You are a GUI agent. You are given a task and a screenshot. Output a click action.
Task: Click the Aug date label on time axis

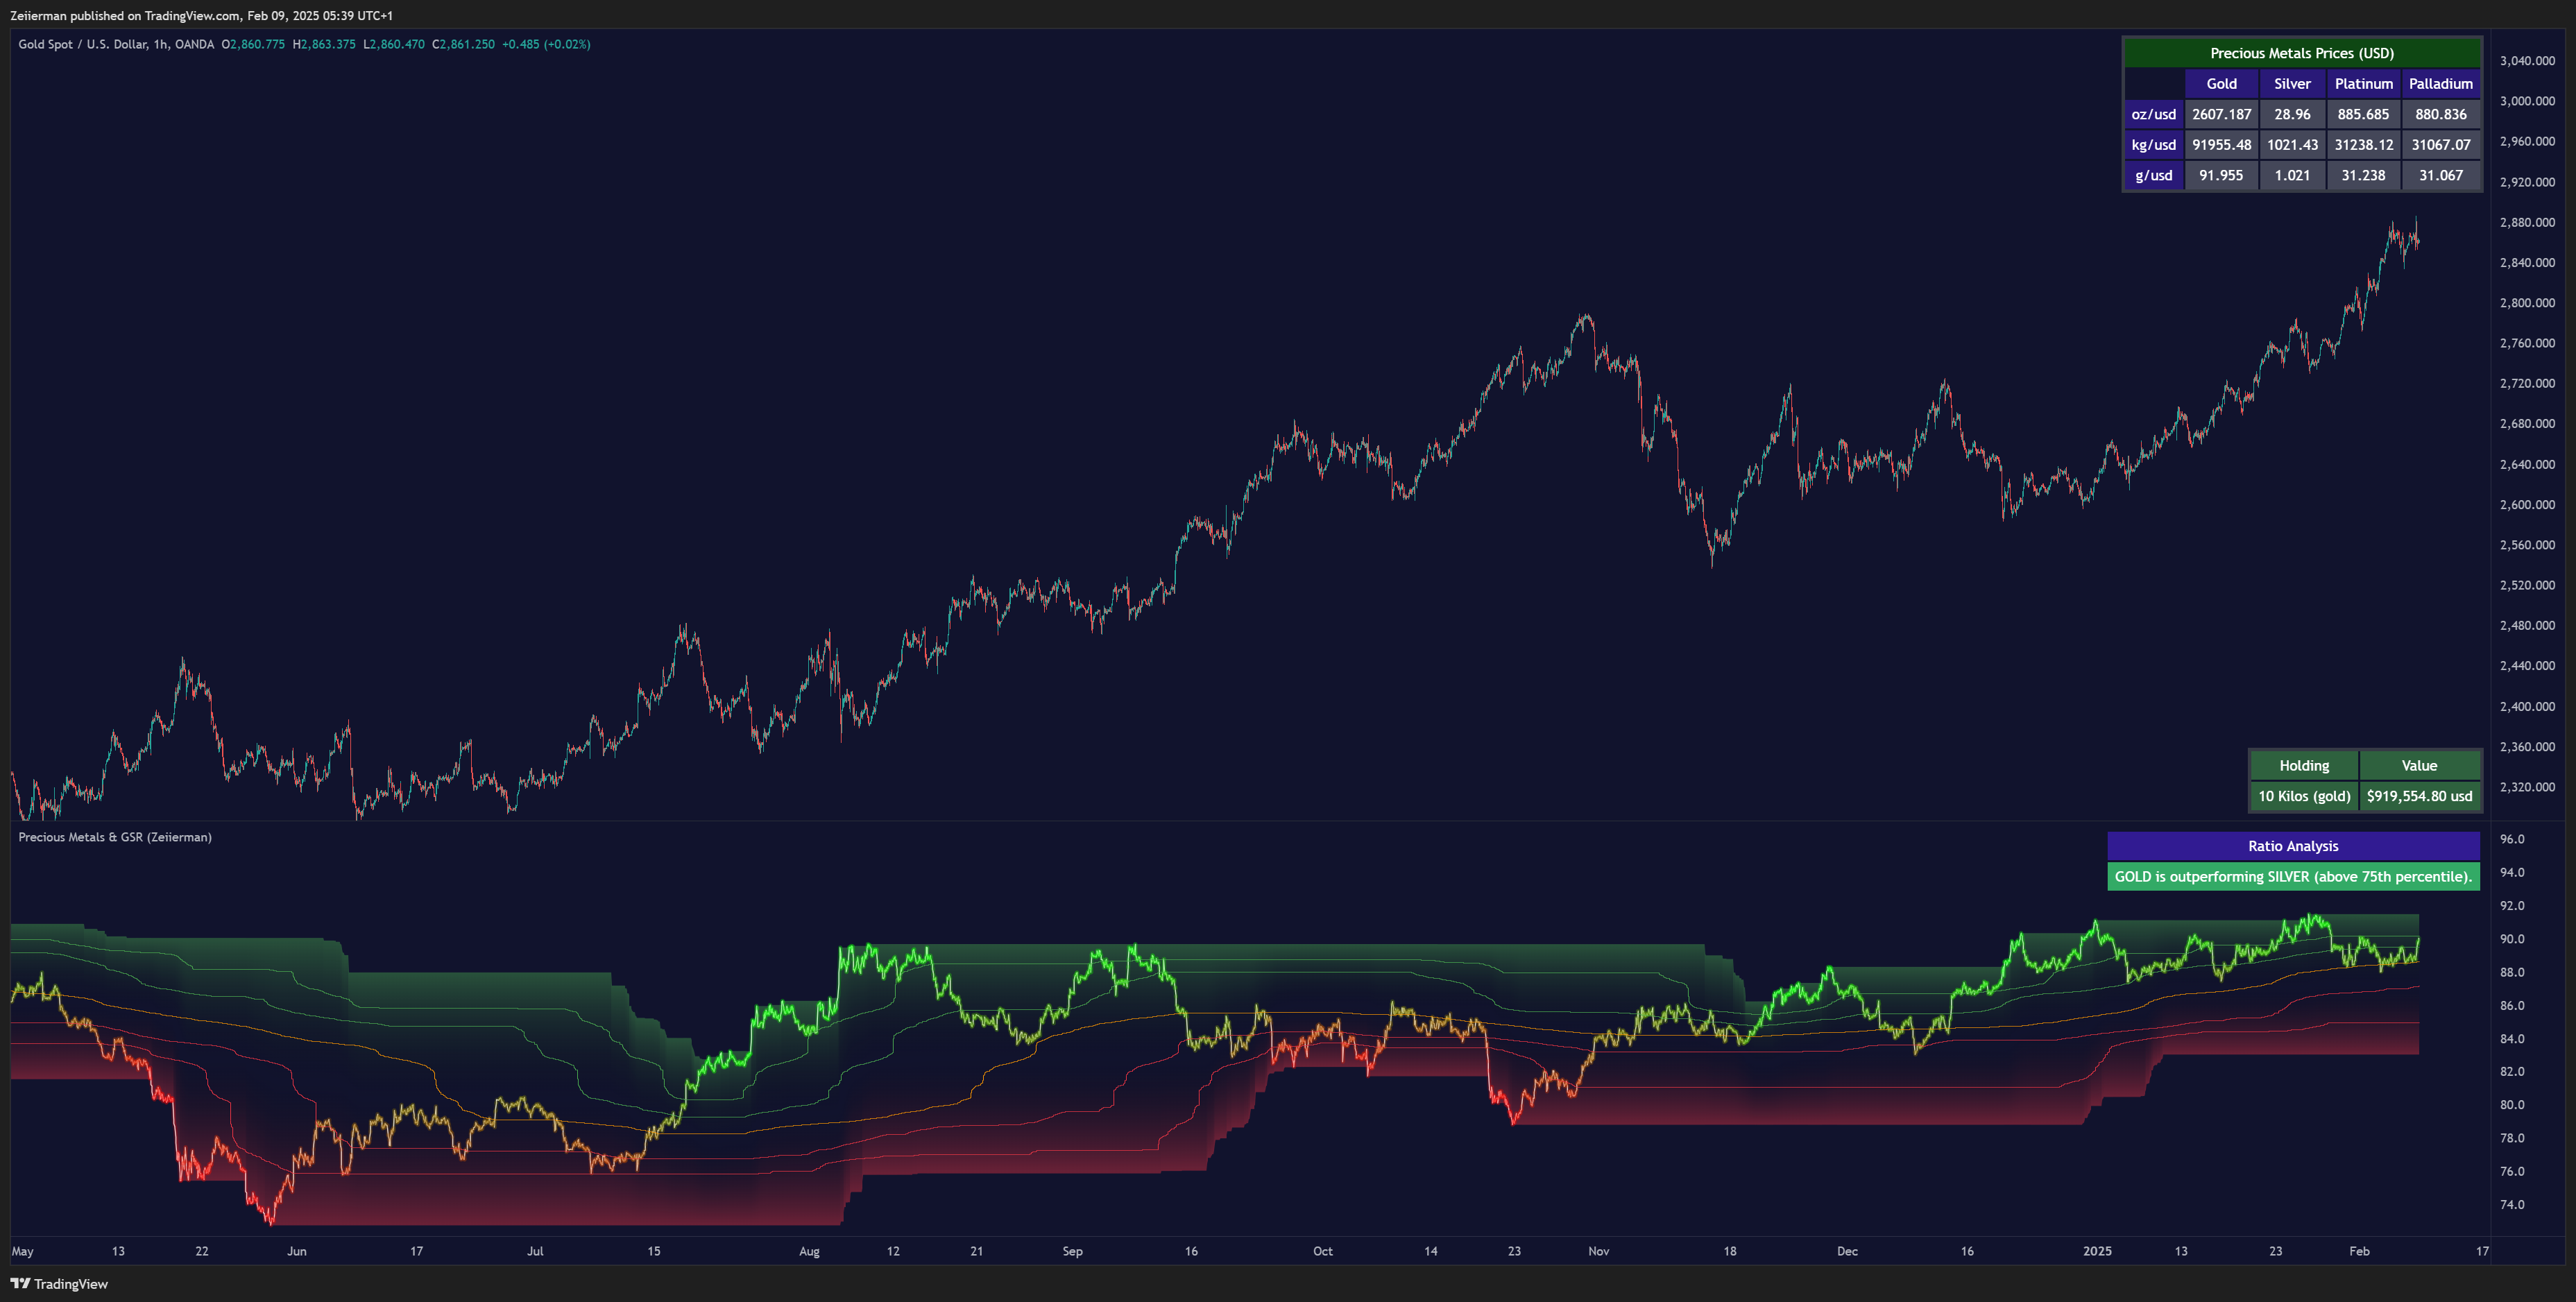810,1251
